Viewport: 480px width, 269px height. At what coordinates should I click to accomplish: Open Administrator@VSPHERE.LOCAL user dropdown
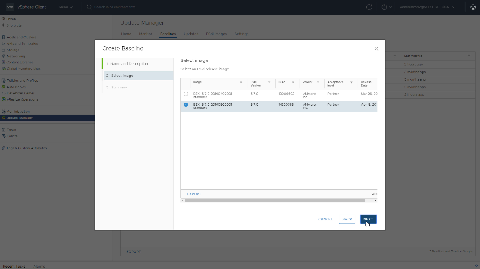tap(428, 7)
